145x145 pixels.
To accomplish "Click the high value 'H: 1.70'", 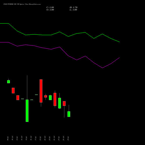I will (73, 8).
